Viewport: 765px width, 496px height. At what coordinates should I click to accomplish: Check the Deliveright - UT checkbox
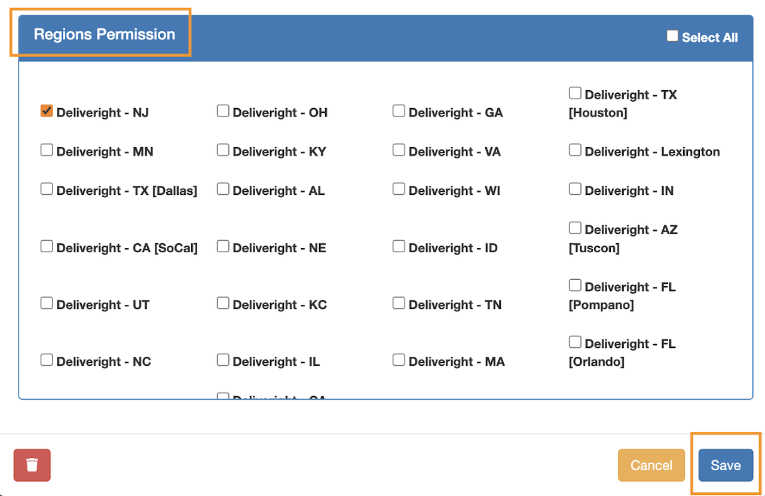pyautogui.click(x=47, y=303)
